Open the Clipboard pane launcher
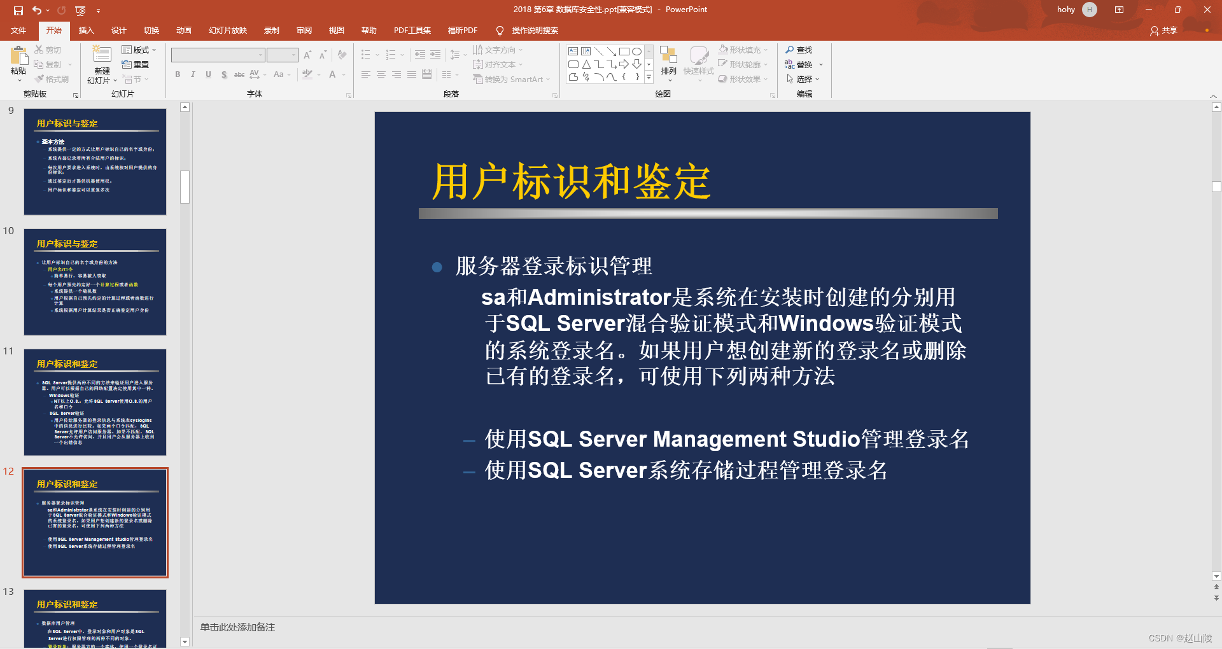Viewport: 1222px width, 649px height. click(76, 95)
